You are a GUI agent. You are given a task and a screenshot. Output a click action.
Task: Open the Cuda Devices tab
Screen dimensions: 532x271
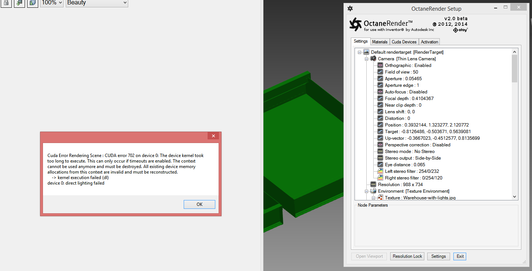tap(404, 42)
